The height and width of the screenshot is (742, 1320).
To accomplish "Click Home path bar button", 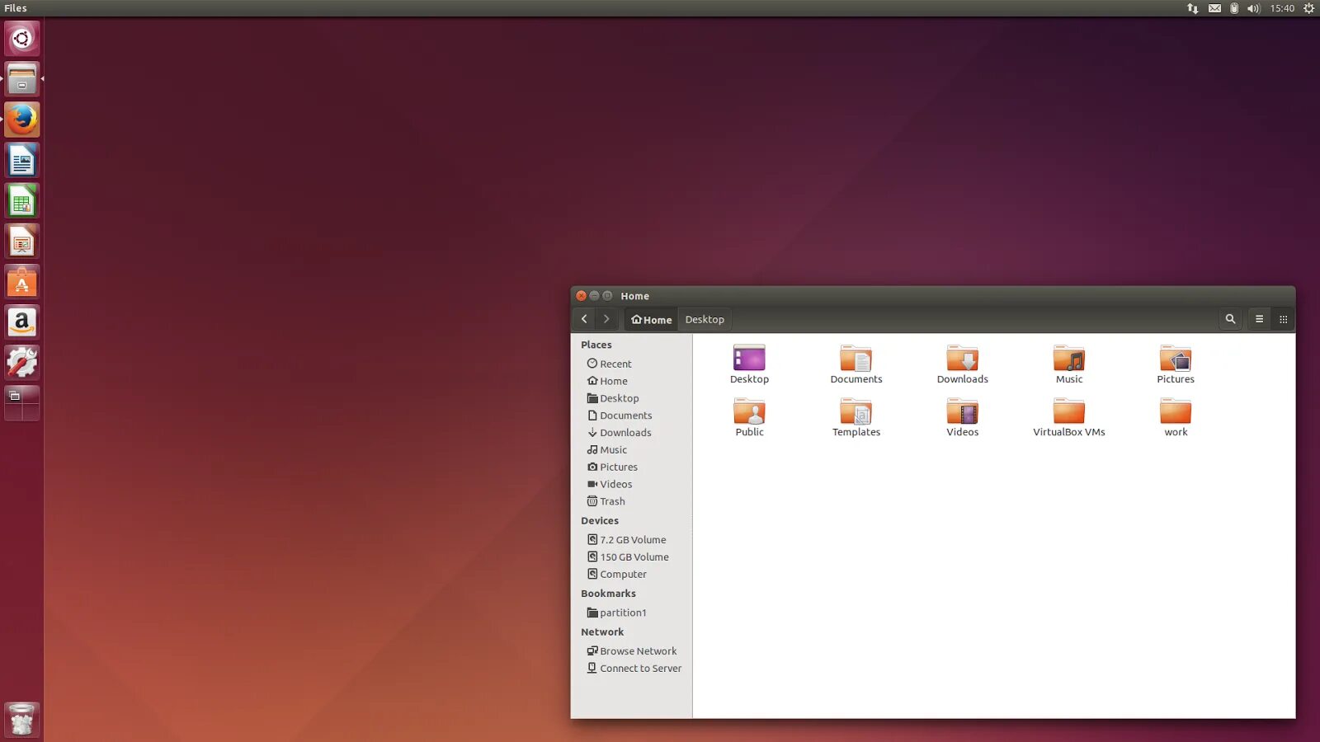I will (x=652, y=320).
